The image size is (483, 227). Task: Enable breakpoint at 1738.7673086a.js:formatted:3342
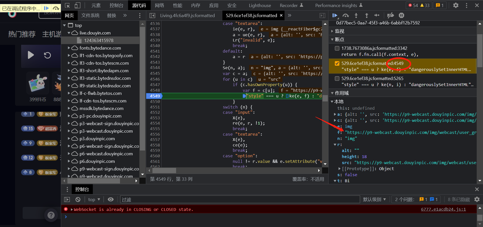pos(337,48)
